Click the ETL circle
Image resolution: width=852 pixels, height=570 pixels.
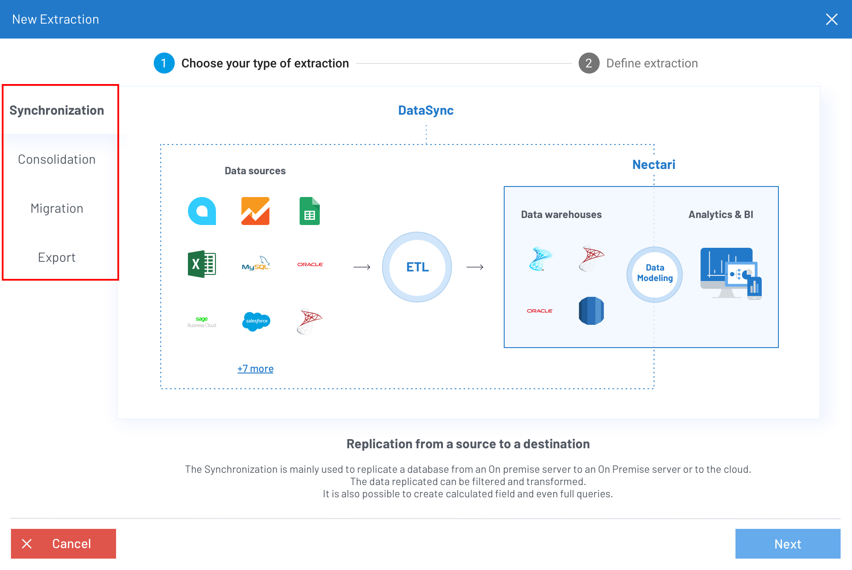click(417, 267)
